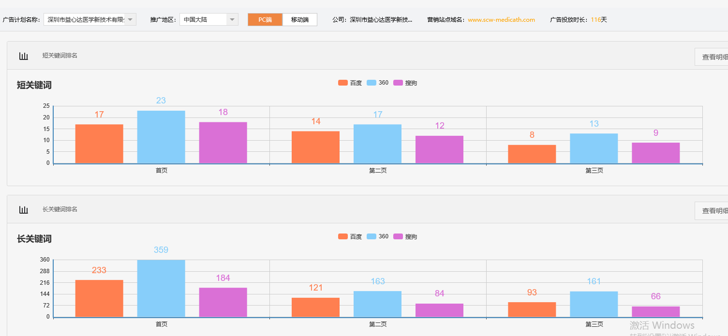
Task: Click the 360 第二页 bar showing 163
Action: click(377, 304)
